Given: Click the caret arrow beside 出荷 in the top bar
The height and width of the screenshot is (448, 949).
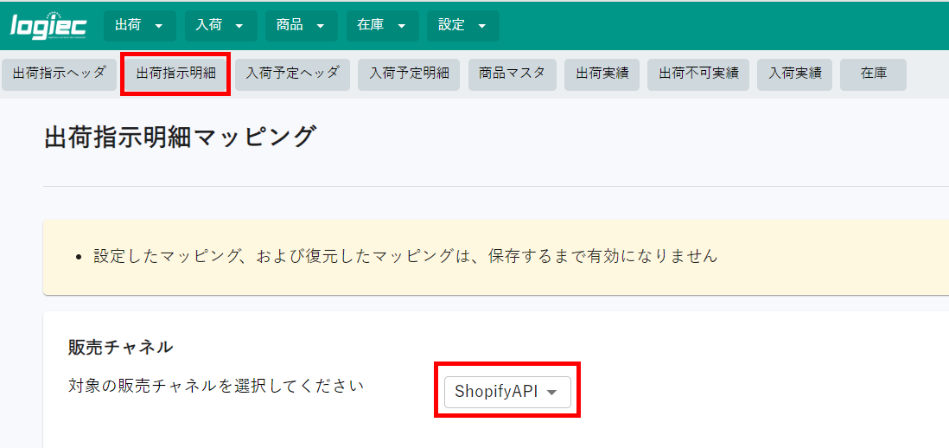Looking at the screenshot, I should [159, 26].
